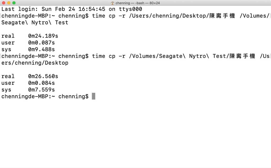271x168 pixels.
Task: Click the 'sys 0m9.488s' timing line
Action: click(x=28, y=49)
